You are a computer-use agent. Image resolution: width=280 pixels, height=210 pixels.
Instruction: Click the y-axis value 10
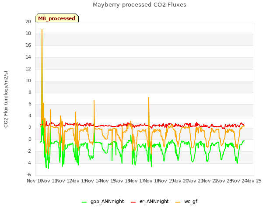click(28, 80)
